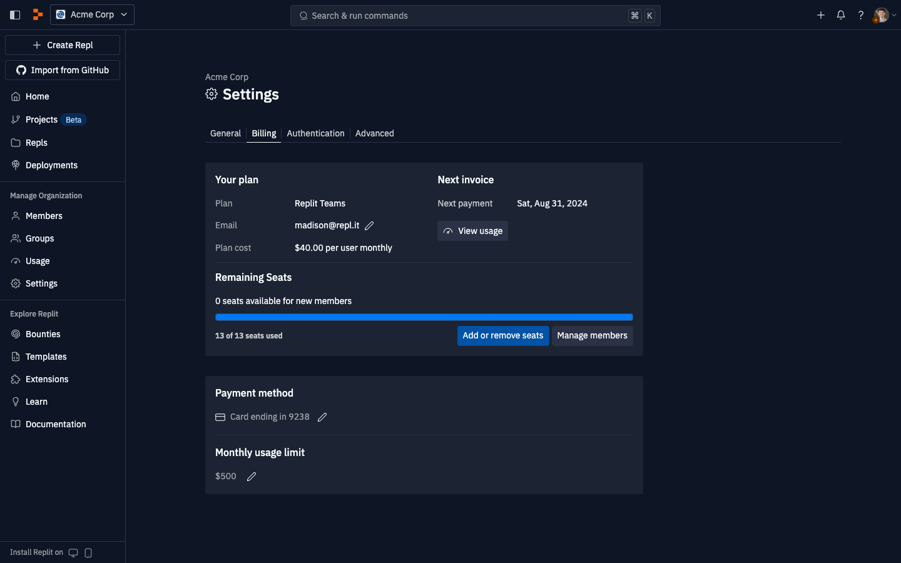Viewport: 901px width, 563px height.
Task: Edit the billing email pencil icon
Action: pos(369,226)
